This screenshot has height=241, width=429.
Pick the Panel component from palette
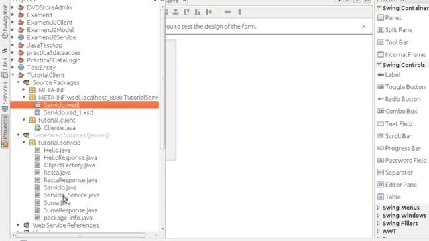(389, 18)
